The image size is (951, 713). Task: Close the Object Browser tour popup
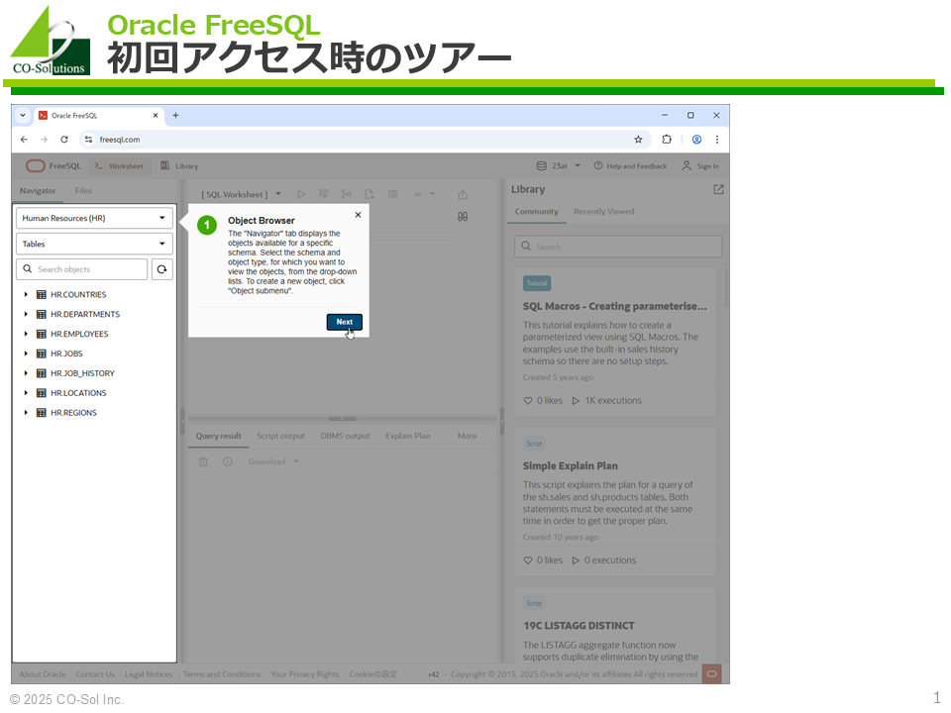click(358, 215)
